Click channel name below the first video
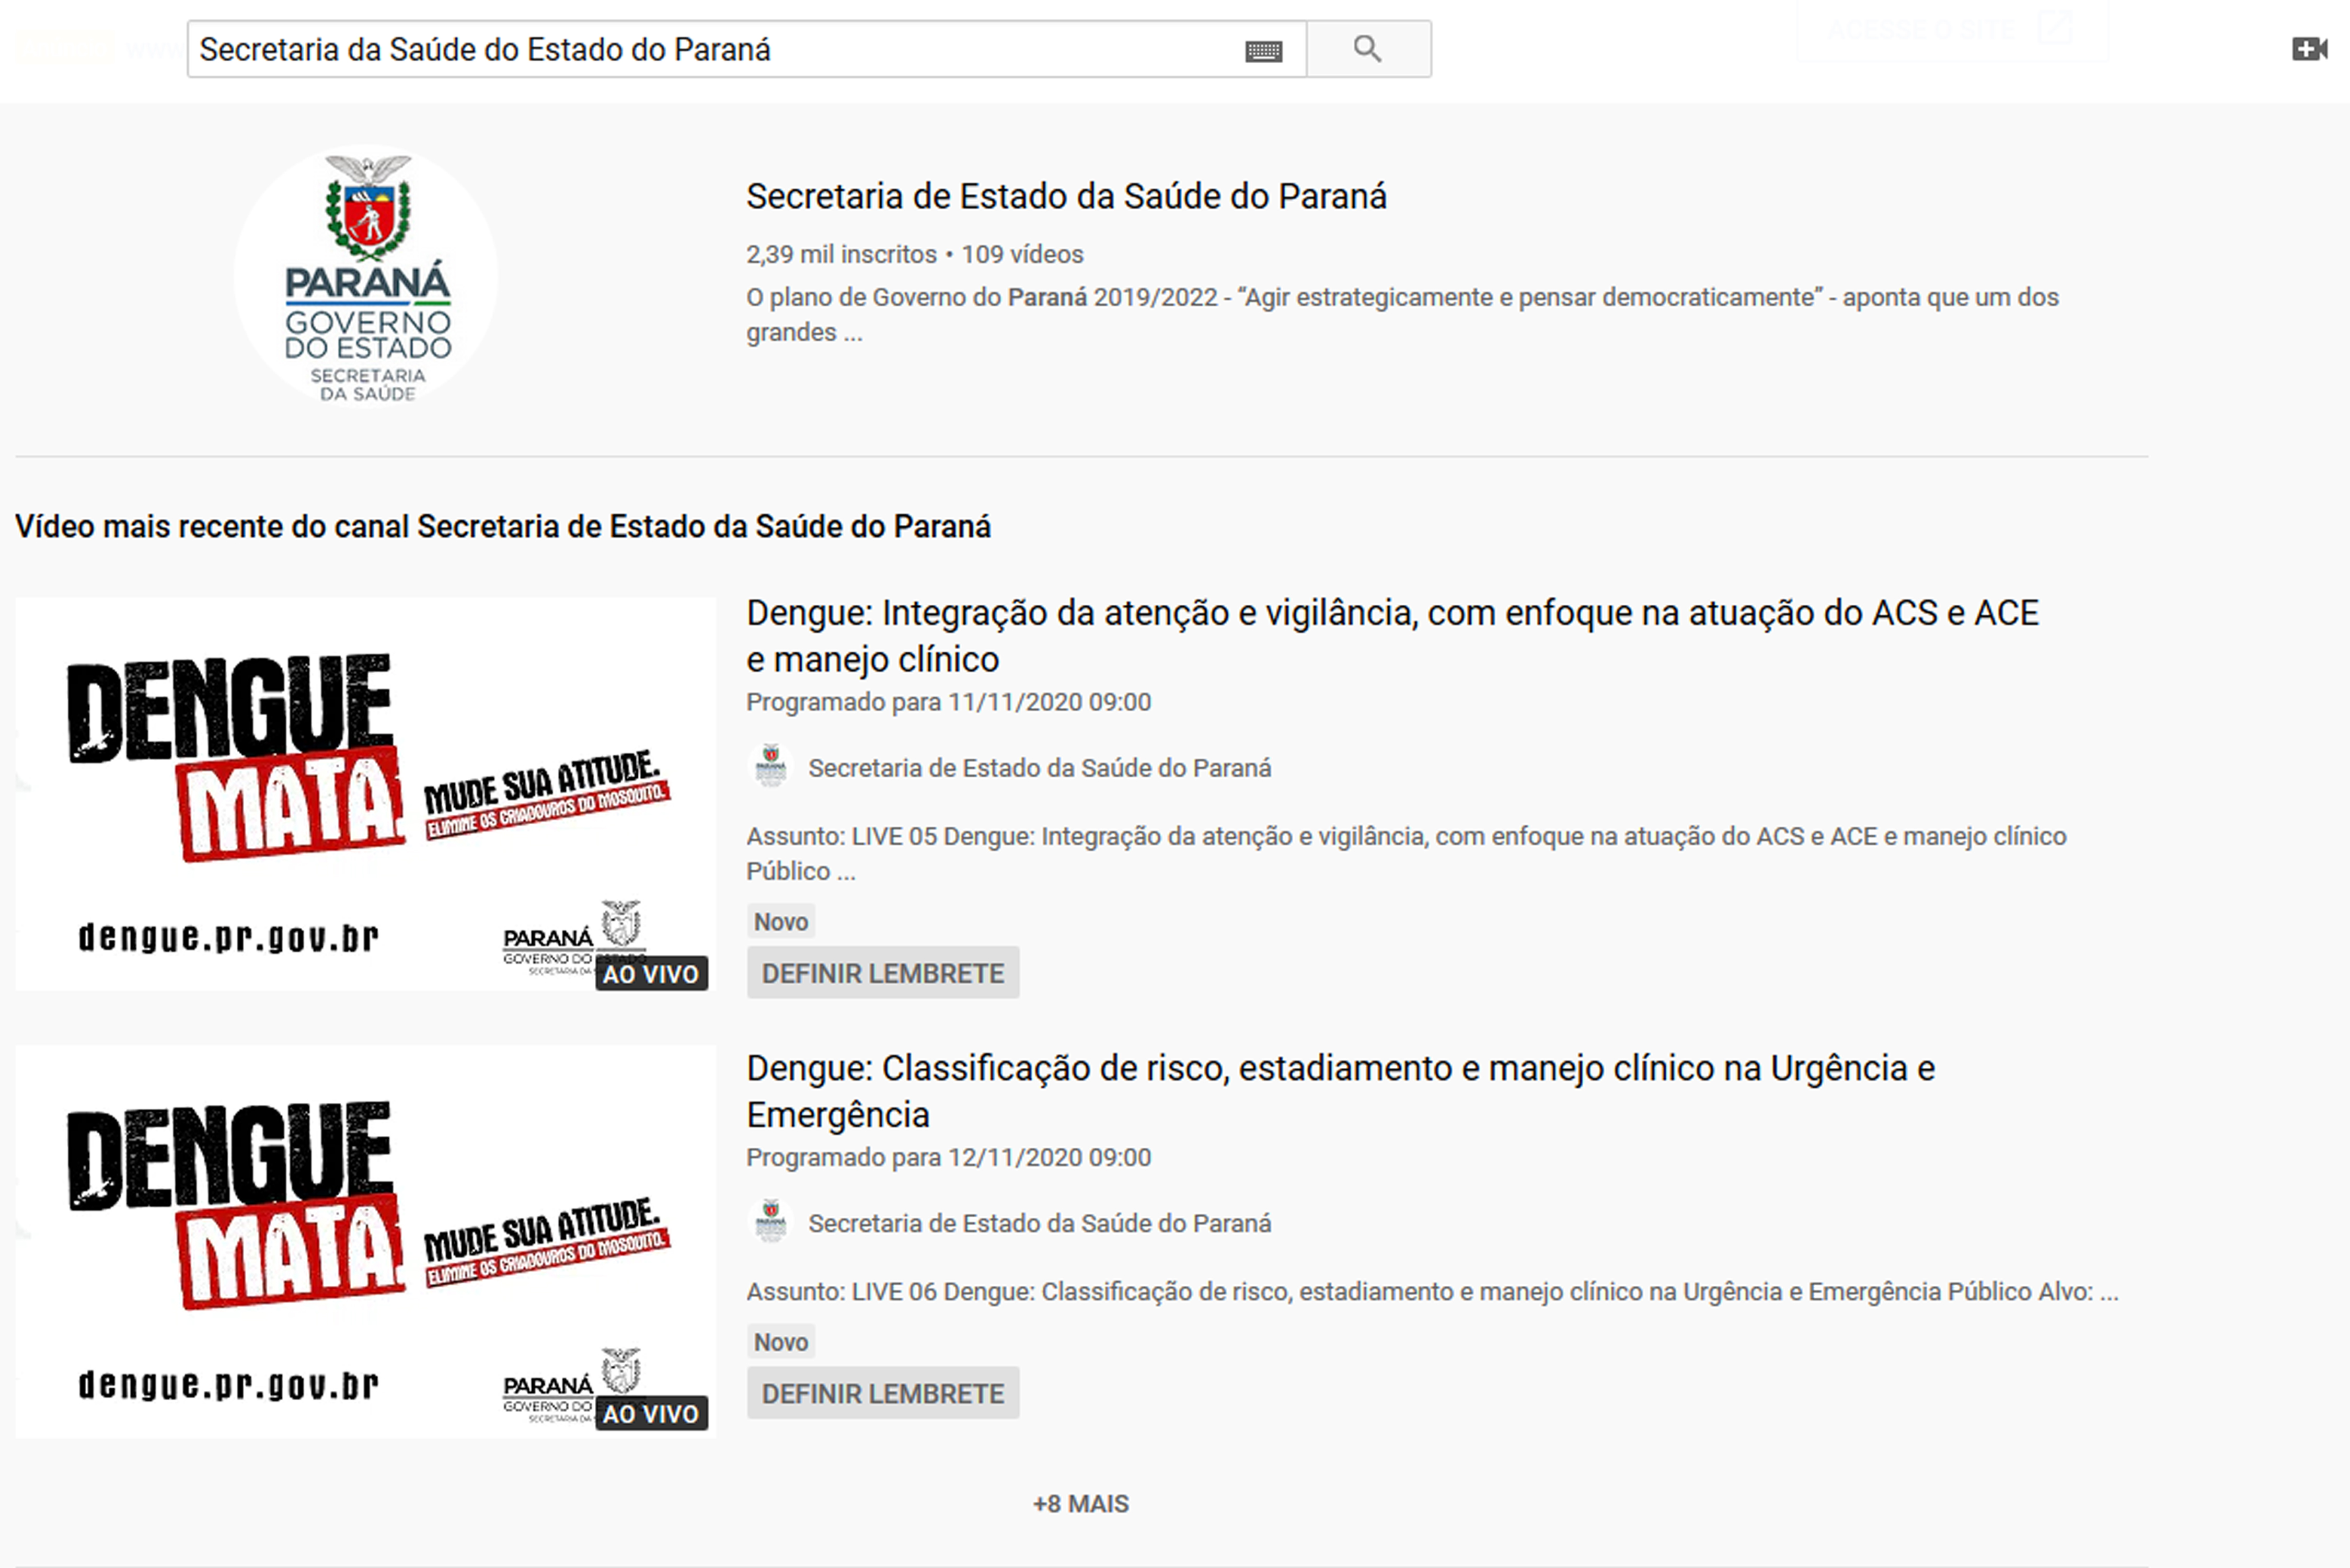Screen dimensions: 2350x1568 click(x=1039, y=768)
